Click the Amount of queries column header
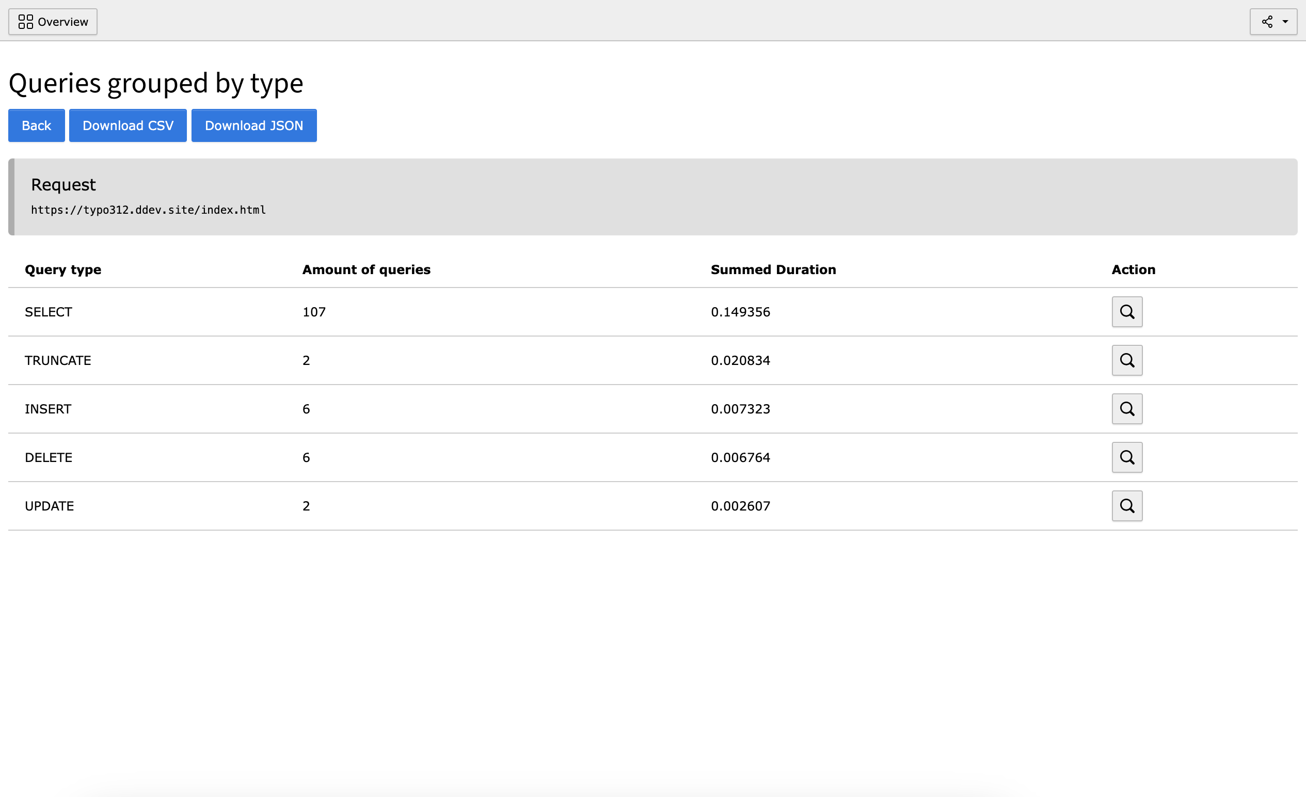This screenshot has width=1306, height=797. tap(367, 269)
